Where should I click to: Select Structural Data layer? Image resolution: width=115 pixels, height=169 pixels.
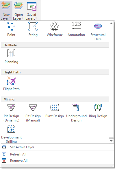(98, 31)
